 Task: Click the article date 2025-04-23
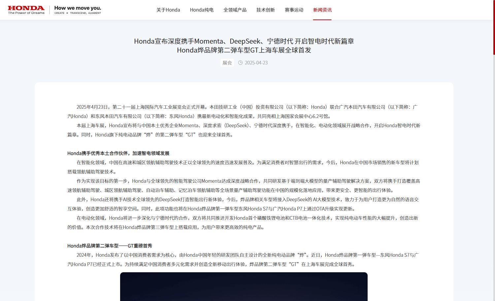tap(256, 63)
